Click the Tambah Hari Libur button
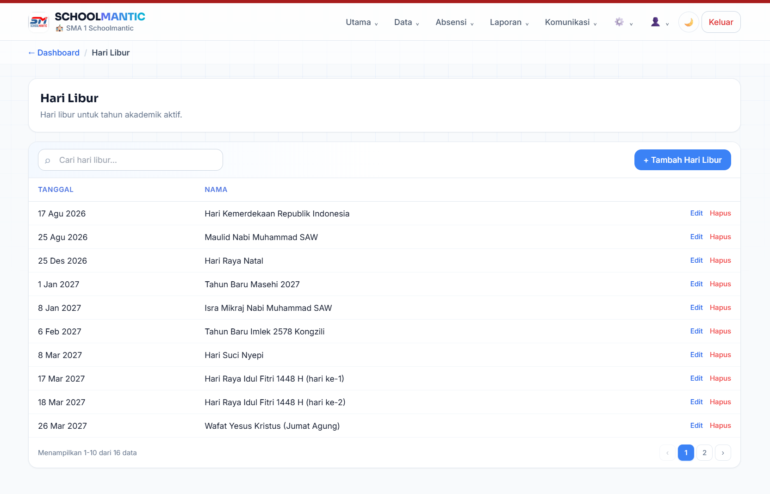 (683, 160)
